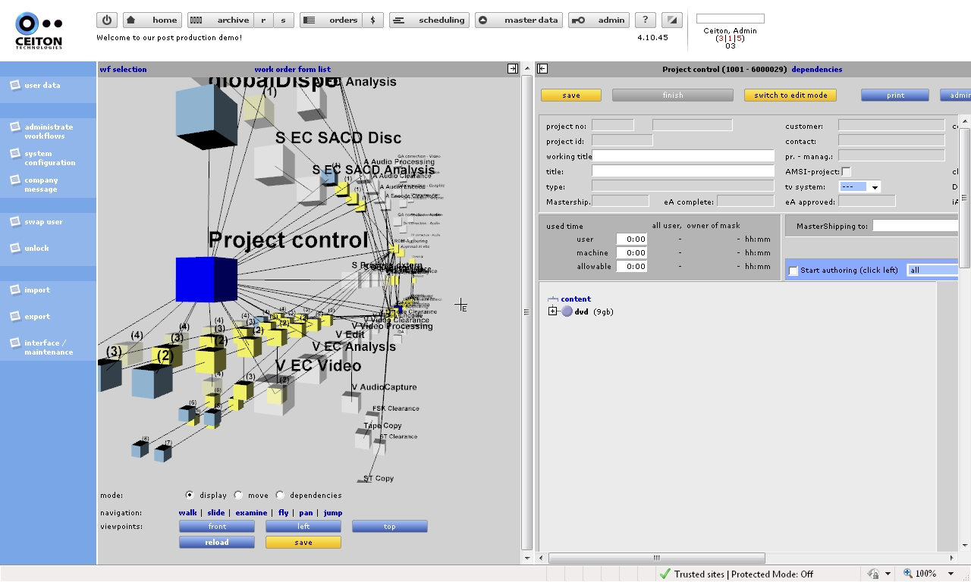The width and height of the screenshot is (971, 582).
Task: Click the orders dollar sign button
Action: point(372,20)
